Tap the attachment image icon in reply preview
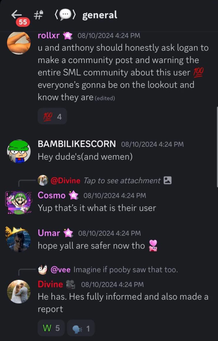 point(167,180)
